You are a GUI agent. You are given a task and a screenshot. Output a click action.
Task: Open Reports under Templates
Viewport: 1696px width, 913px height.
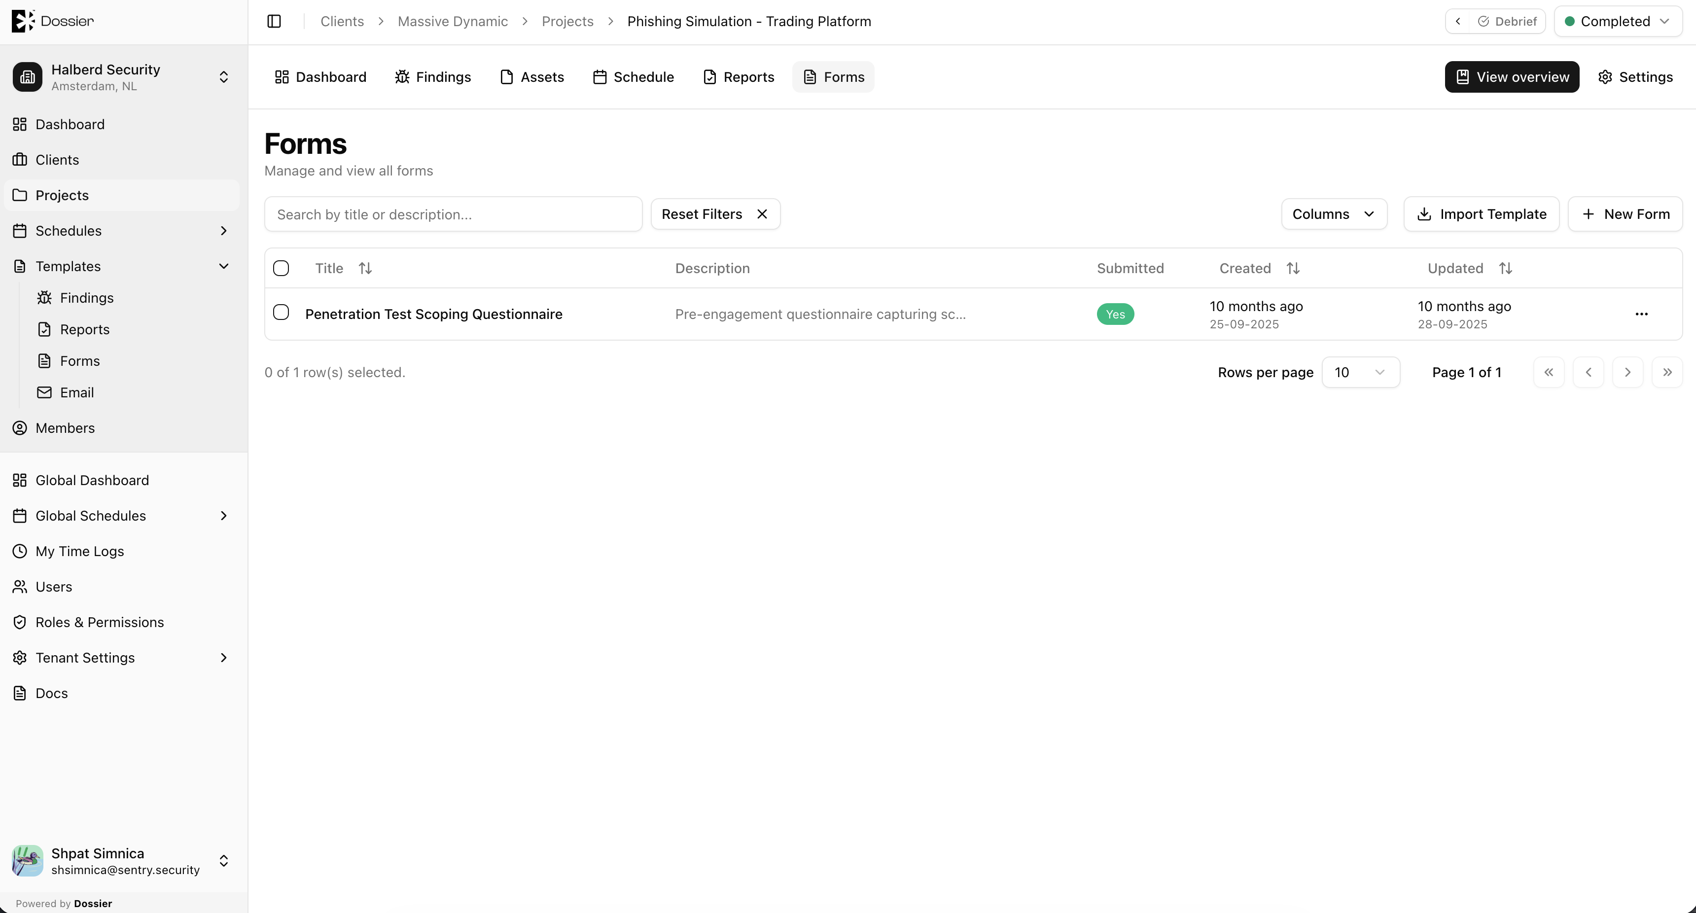[85, 329]
